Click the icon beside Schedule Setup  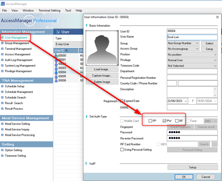2,86
